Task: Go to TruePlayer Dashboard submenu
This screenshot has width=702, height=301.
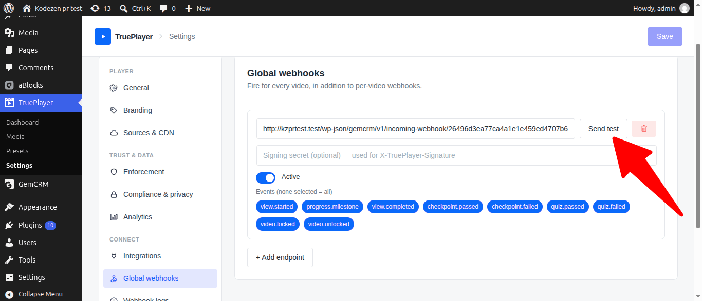Action: tap(22, 122)
